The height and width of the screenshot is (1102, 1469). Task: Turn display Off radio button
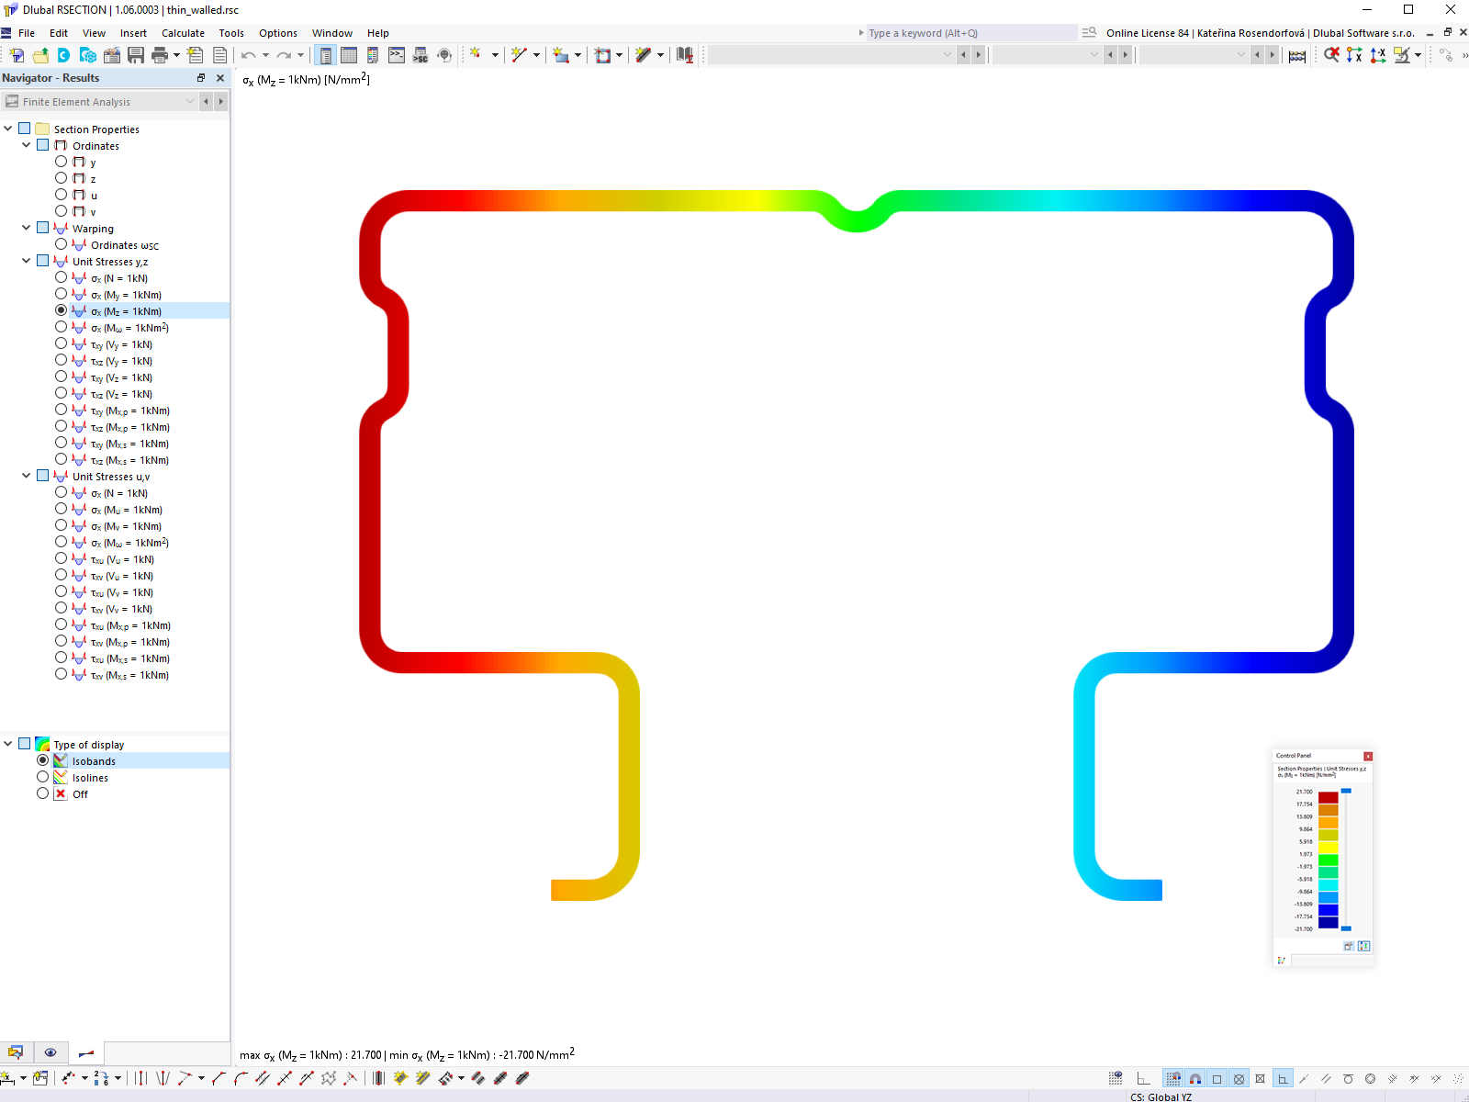42,793
